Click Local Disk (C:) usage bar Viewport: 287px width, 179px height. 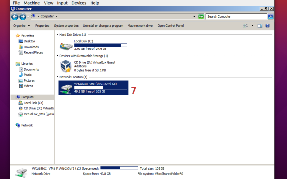(101, 45)
